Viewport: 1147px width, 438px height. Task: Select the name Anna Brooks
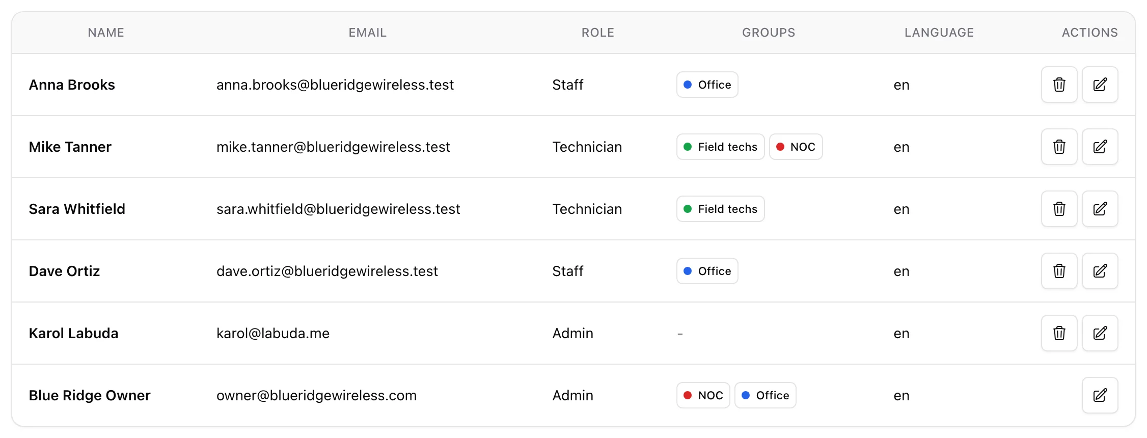pos(72,85)
